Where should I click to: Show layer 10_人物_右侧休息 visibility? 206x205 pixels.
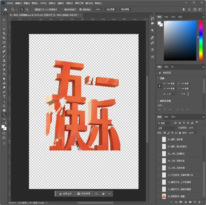pyautogui.click(x=159, y=168)
